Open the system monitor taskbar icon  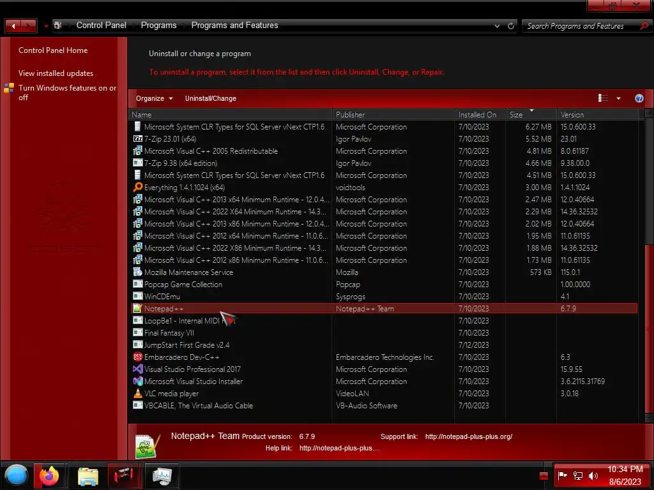(162, 476)
